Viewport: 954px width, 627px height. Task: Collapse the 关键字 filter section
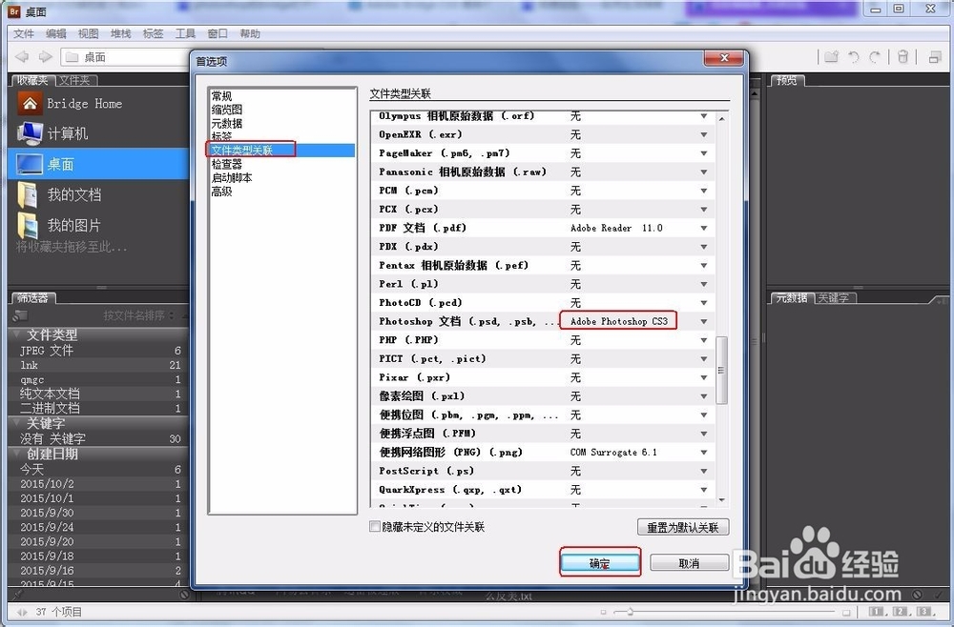tap(16, 423)
